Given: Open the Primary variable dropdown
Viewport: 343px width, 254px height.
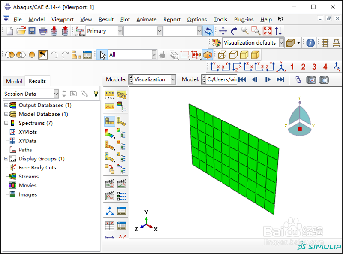Looking at the screenshot, I should pyautogui.click(x=120, y=31).
